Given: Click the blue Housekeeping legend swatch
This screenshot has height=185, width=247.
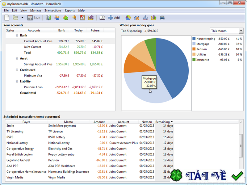Looking at the screenshot, I should point(194,39).
